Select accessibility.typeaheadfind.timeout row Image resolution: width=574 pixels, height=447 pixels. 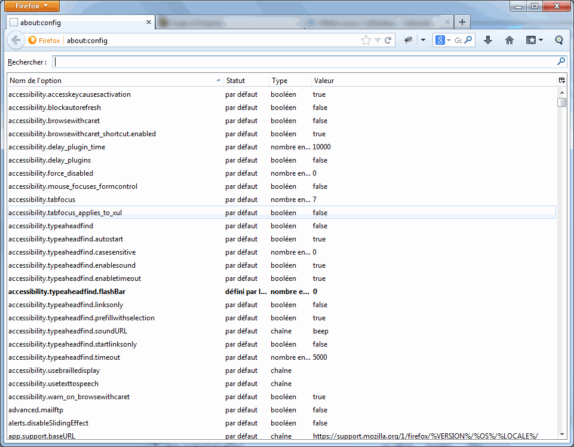(x=281, y=357)
